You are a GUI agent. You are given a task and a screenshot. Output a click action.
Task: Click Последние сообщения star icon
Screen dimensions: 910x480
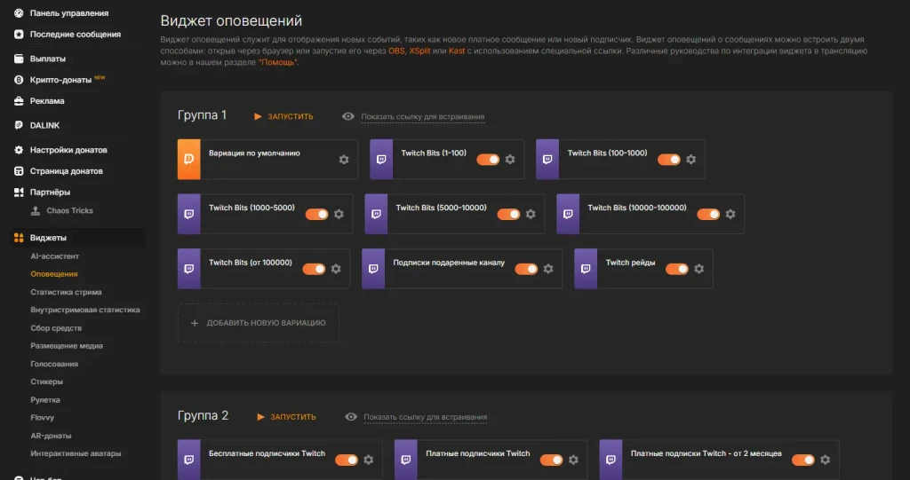pos(19,35)
